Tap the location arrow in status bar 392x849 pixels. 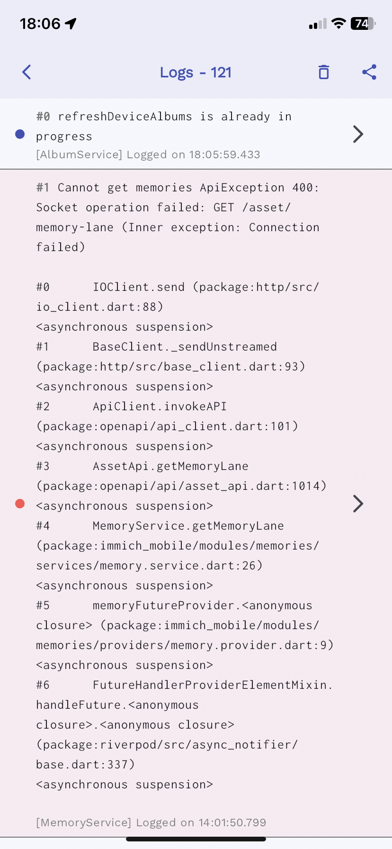click(71, 23)
